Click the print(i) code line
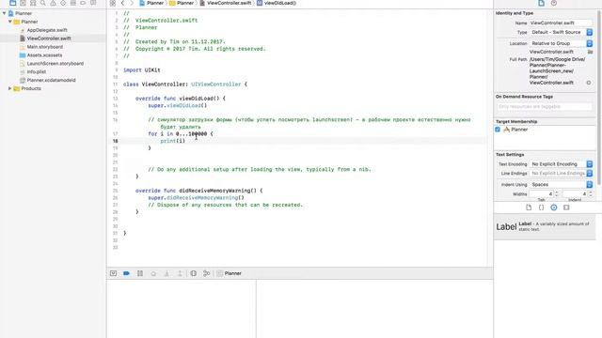This screenshot has height=338, width=602. [x=173, y=141]
